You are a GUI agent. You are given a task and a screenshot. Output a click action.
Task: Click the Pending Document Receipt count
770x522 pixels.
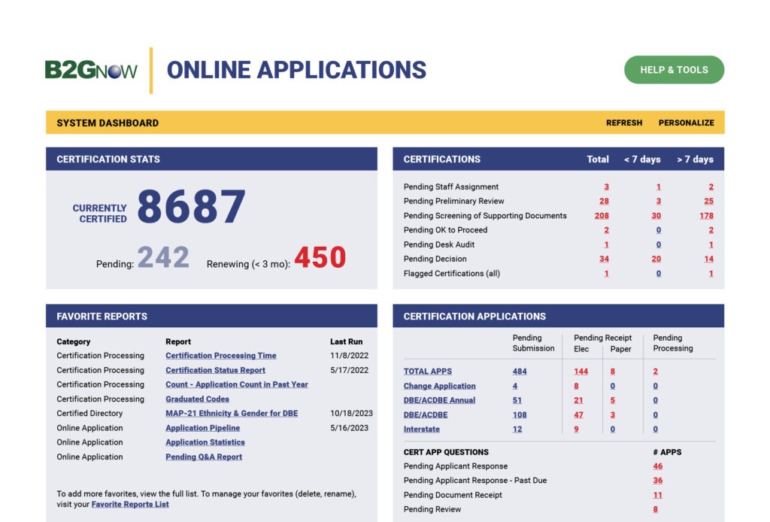(x=657, y=495)
